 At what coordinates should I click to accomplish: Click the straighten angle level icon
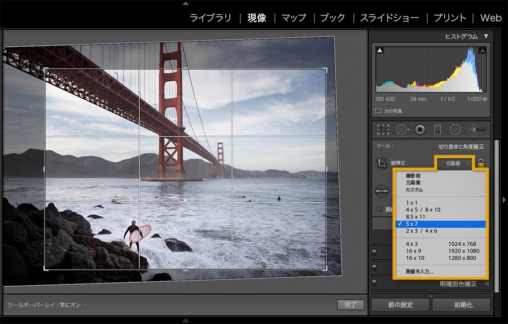(382, 191)
